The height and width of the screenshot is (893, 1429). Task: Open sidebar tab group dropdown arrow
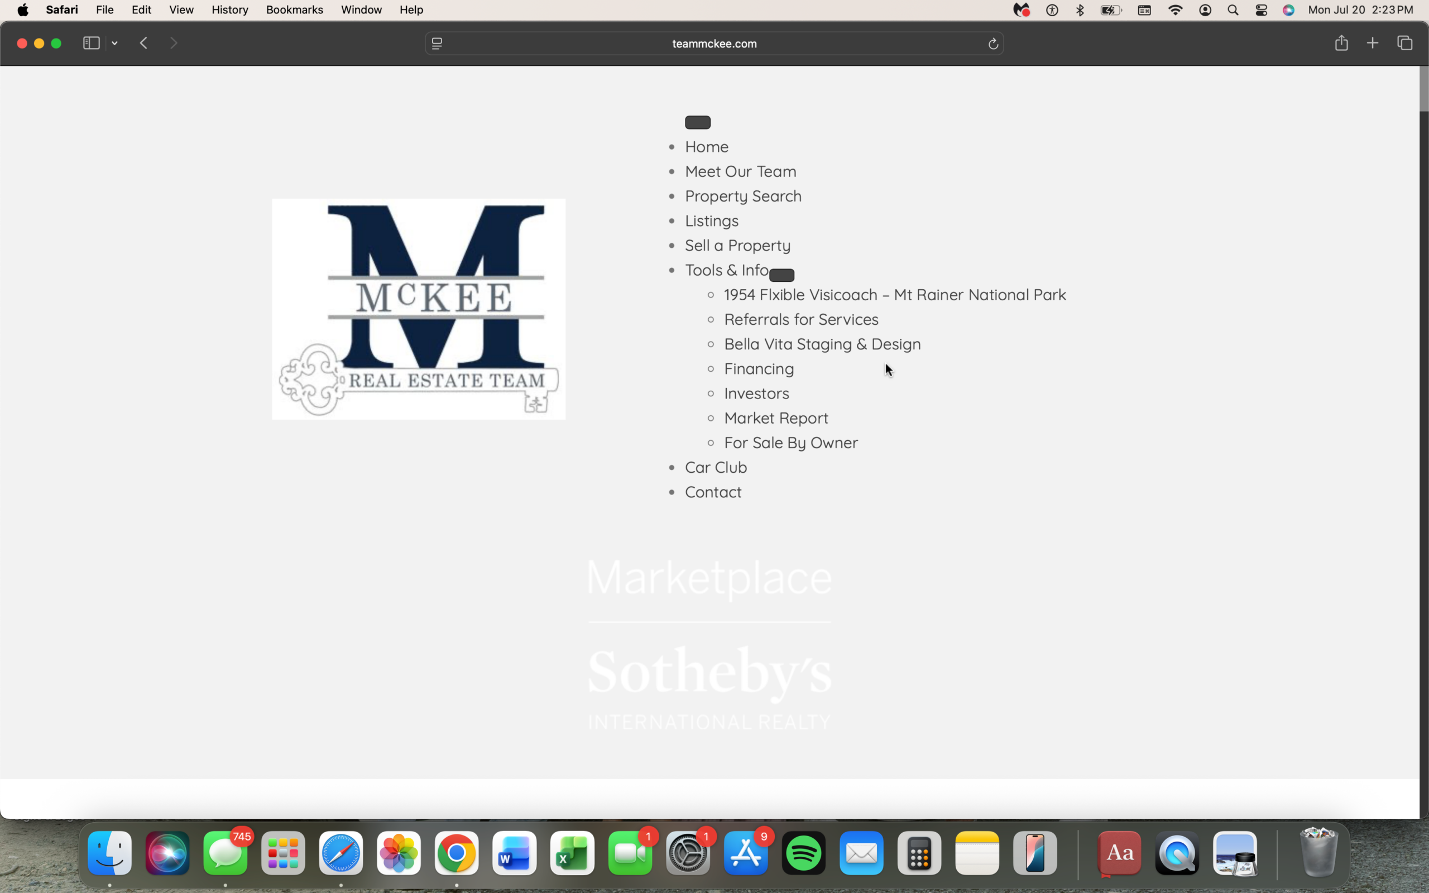click(x=114, y=43)
